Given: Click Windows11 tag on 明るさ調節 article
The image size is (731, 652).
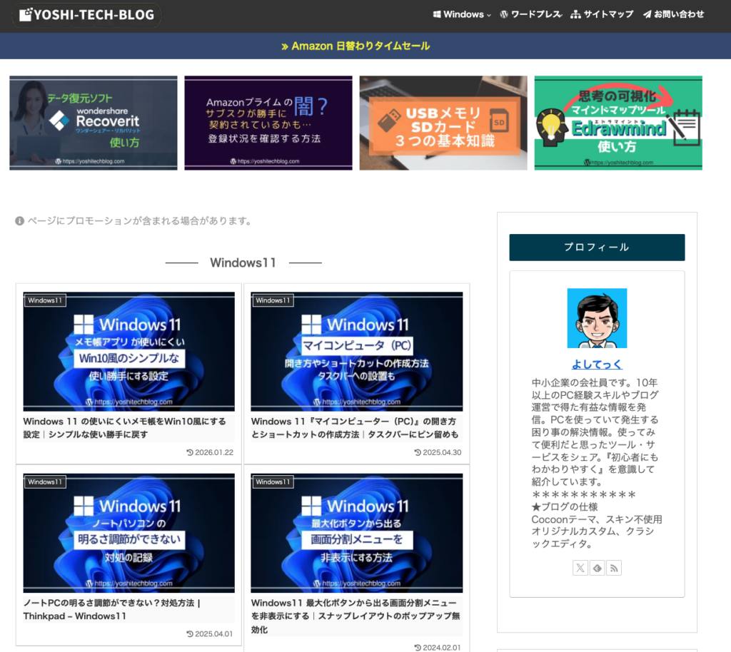Looking at the screenshot, I should 46,482.
